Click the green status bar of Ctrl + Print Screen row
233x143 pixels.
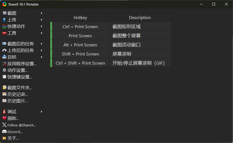(51, 27)
